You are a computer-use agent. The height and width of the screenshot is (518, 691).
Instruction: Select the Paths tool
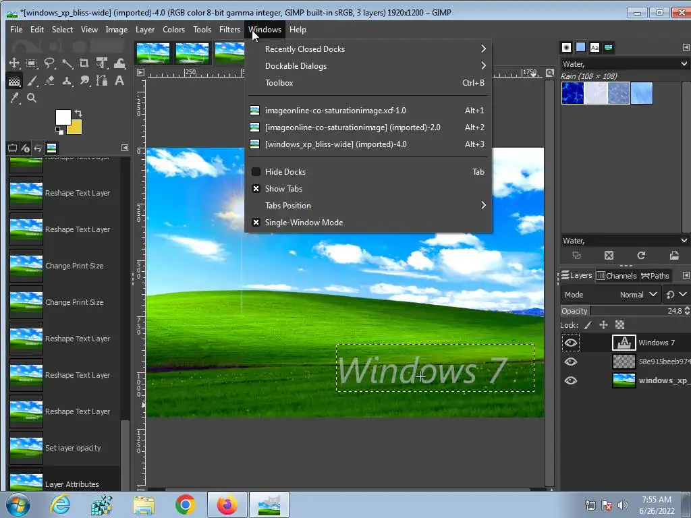coord(102,81)
